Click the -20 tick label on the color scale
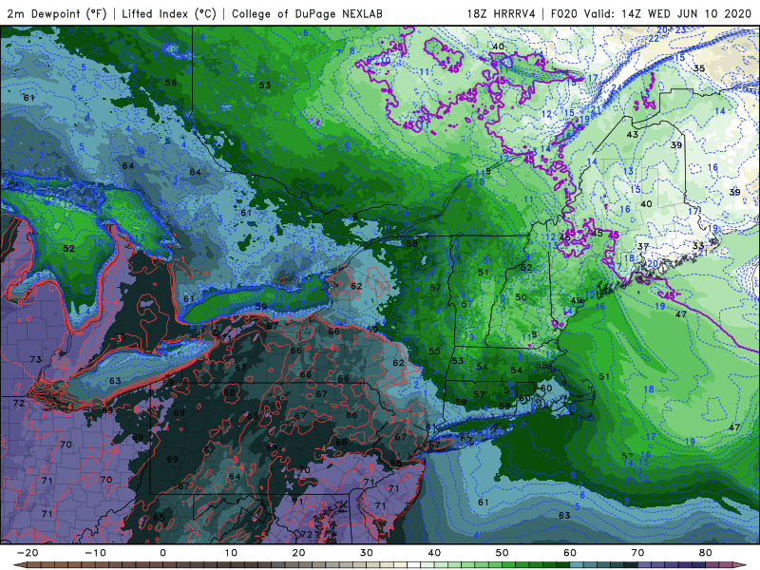The height and width of the screenshot is (570, 760). (x=28, y=553)
